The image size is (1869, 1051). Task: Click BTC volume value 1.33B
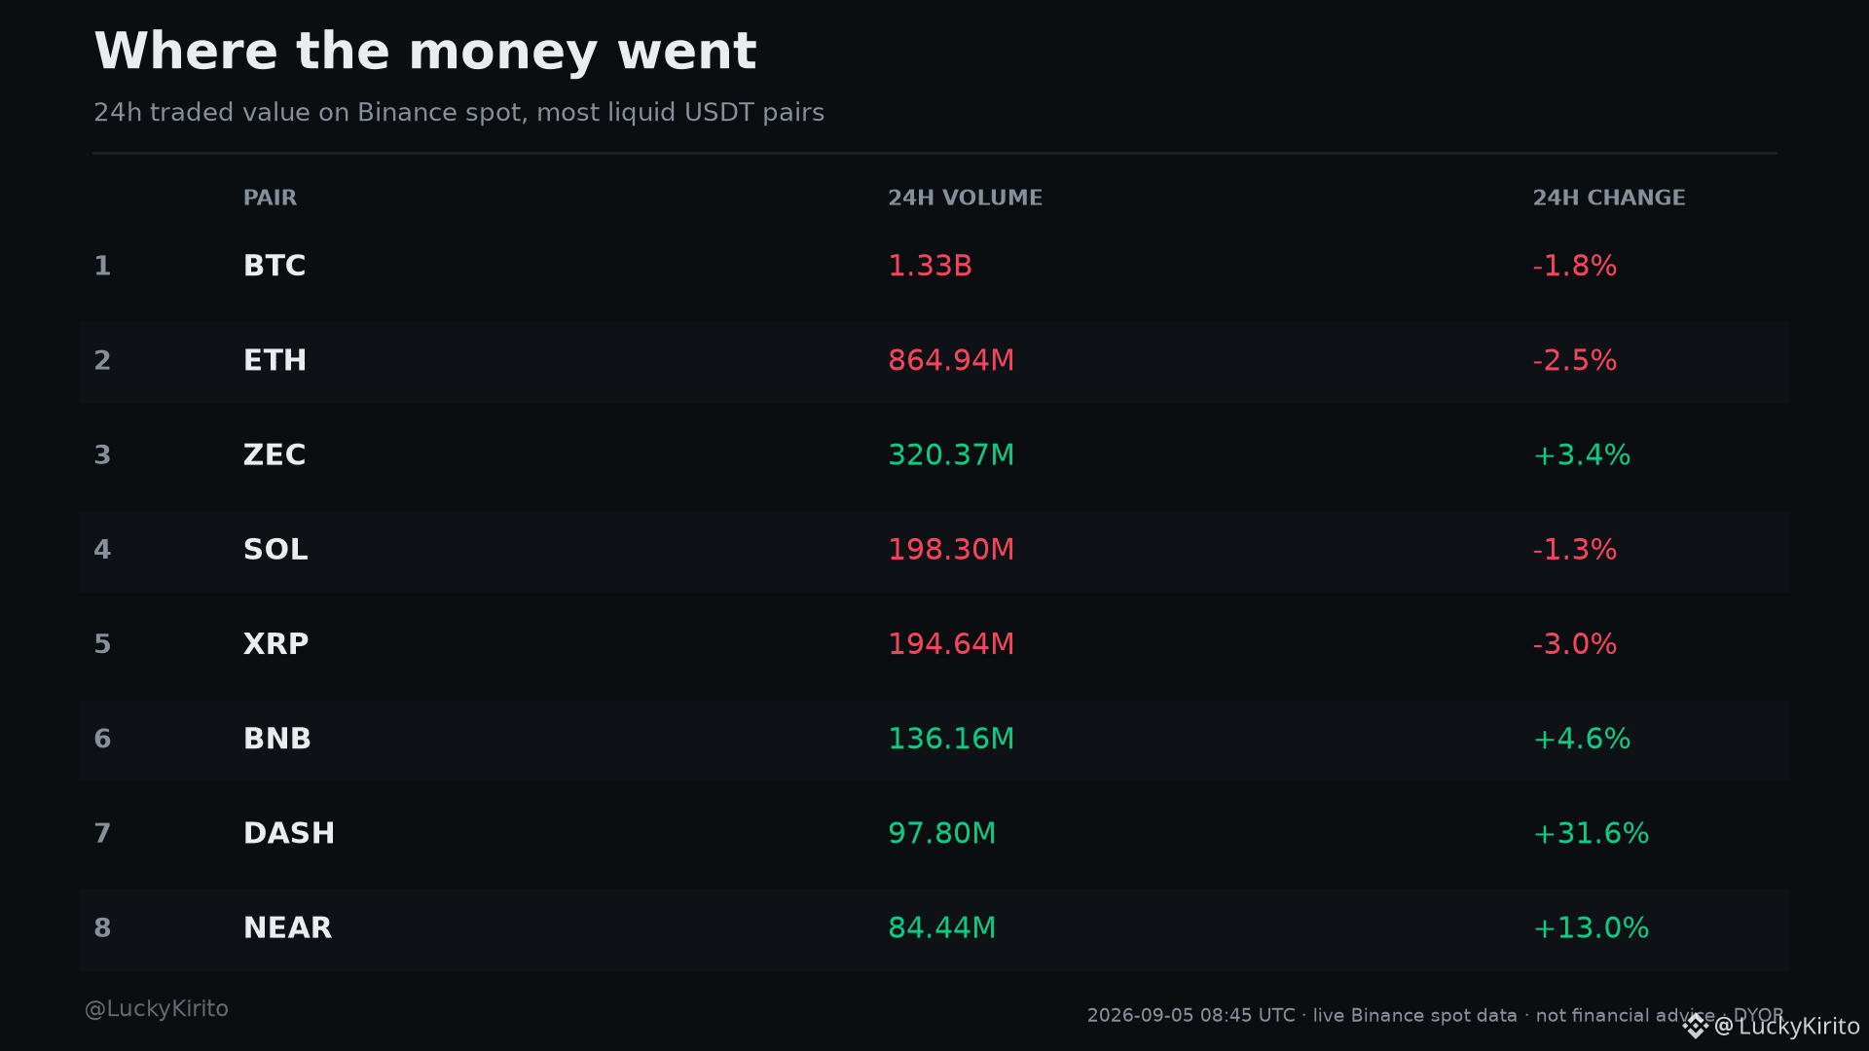coord(930,266)
